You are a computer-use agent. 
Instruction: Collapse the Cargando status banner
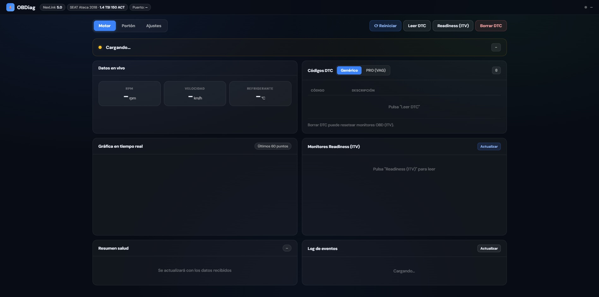496,47
